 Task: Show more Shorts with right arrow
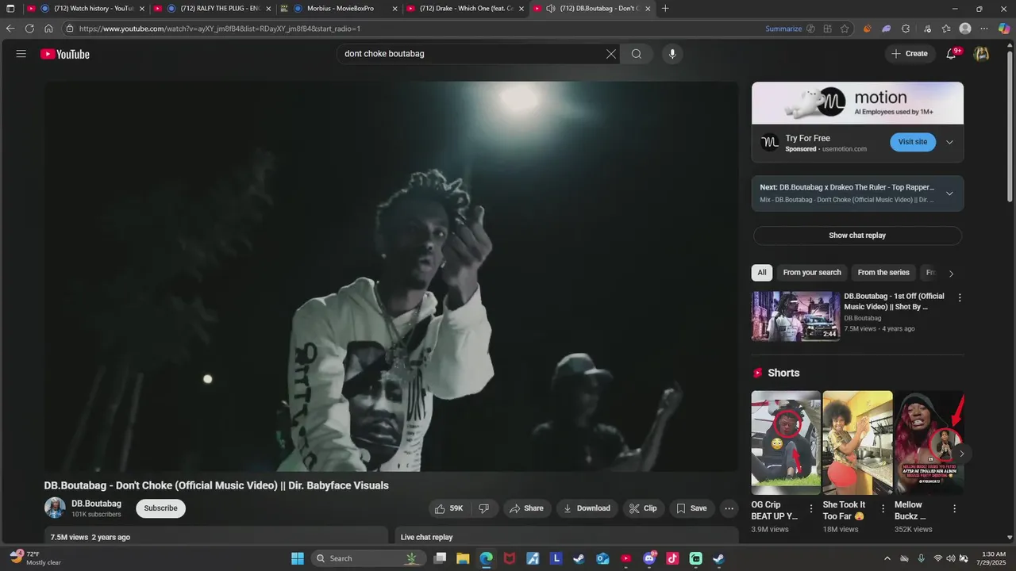961,454
